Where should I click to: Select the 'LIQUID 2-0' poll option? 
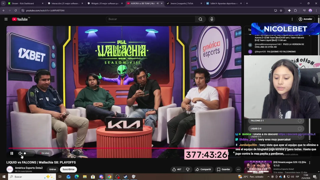[276, 128]
